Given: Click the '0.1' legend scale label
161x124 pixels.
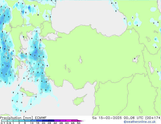Looking at the screenshot, I should coord(3,123).
